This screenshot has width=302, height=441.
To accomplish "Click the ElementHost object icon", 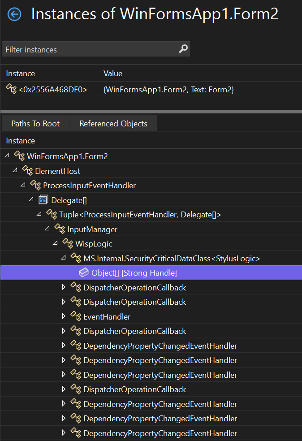I will (27, 170).
